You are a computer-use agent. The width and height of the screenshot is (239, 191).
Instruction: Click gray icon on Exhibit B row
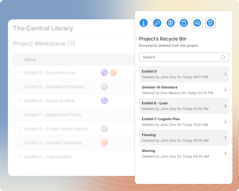point(104,87)
